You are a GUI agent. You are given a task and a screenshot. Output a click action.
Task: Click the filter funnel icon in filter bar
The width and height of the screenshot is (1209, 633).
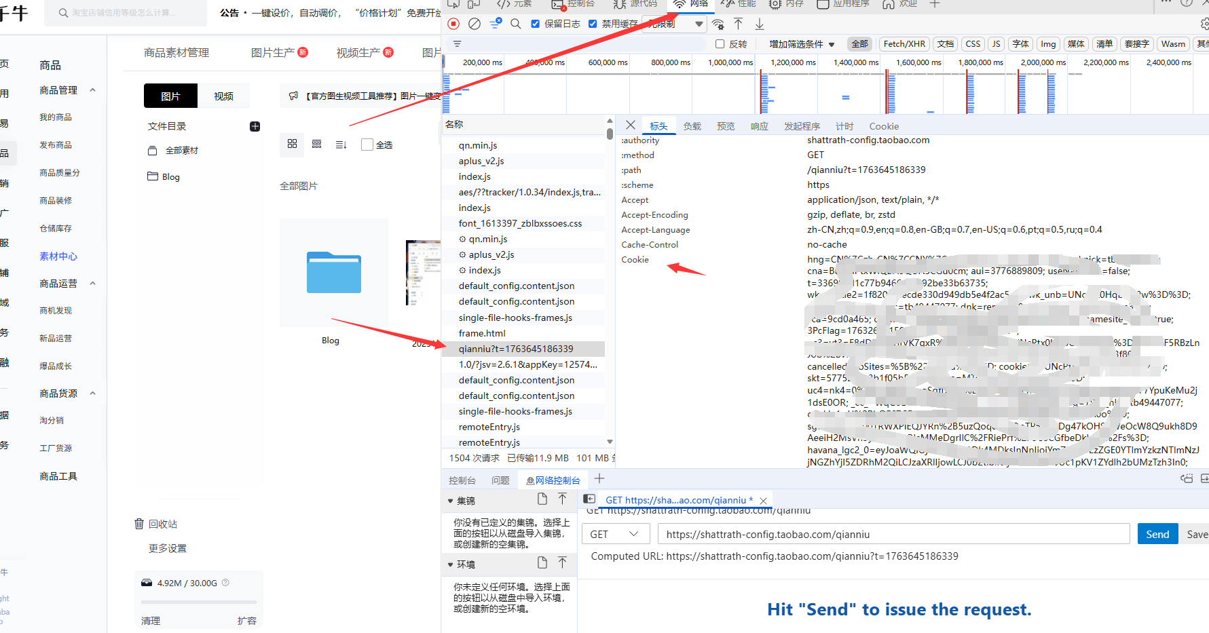[457, 44]
